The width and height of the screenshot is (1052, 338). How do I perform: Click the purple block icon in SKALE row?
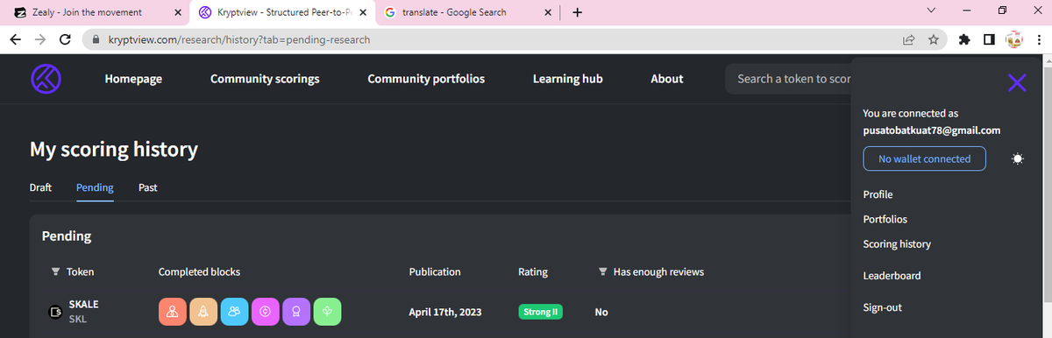[296, 311]
